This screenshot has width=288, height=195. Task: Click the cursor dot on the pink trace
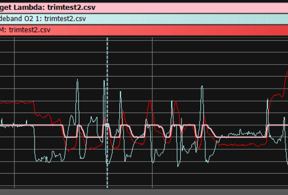107,125
